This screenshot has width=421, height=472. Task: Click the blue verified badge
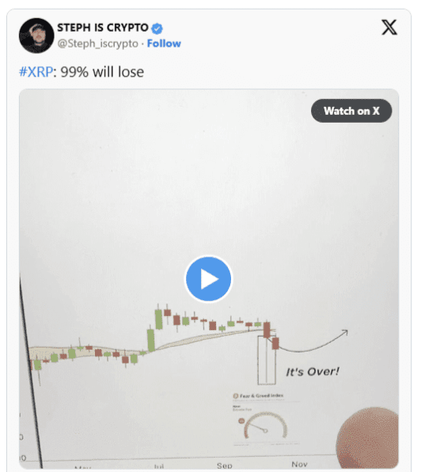tap(157, 29)
